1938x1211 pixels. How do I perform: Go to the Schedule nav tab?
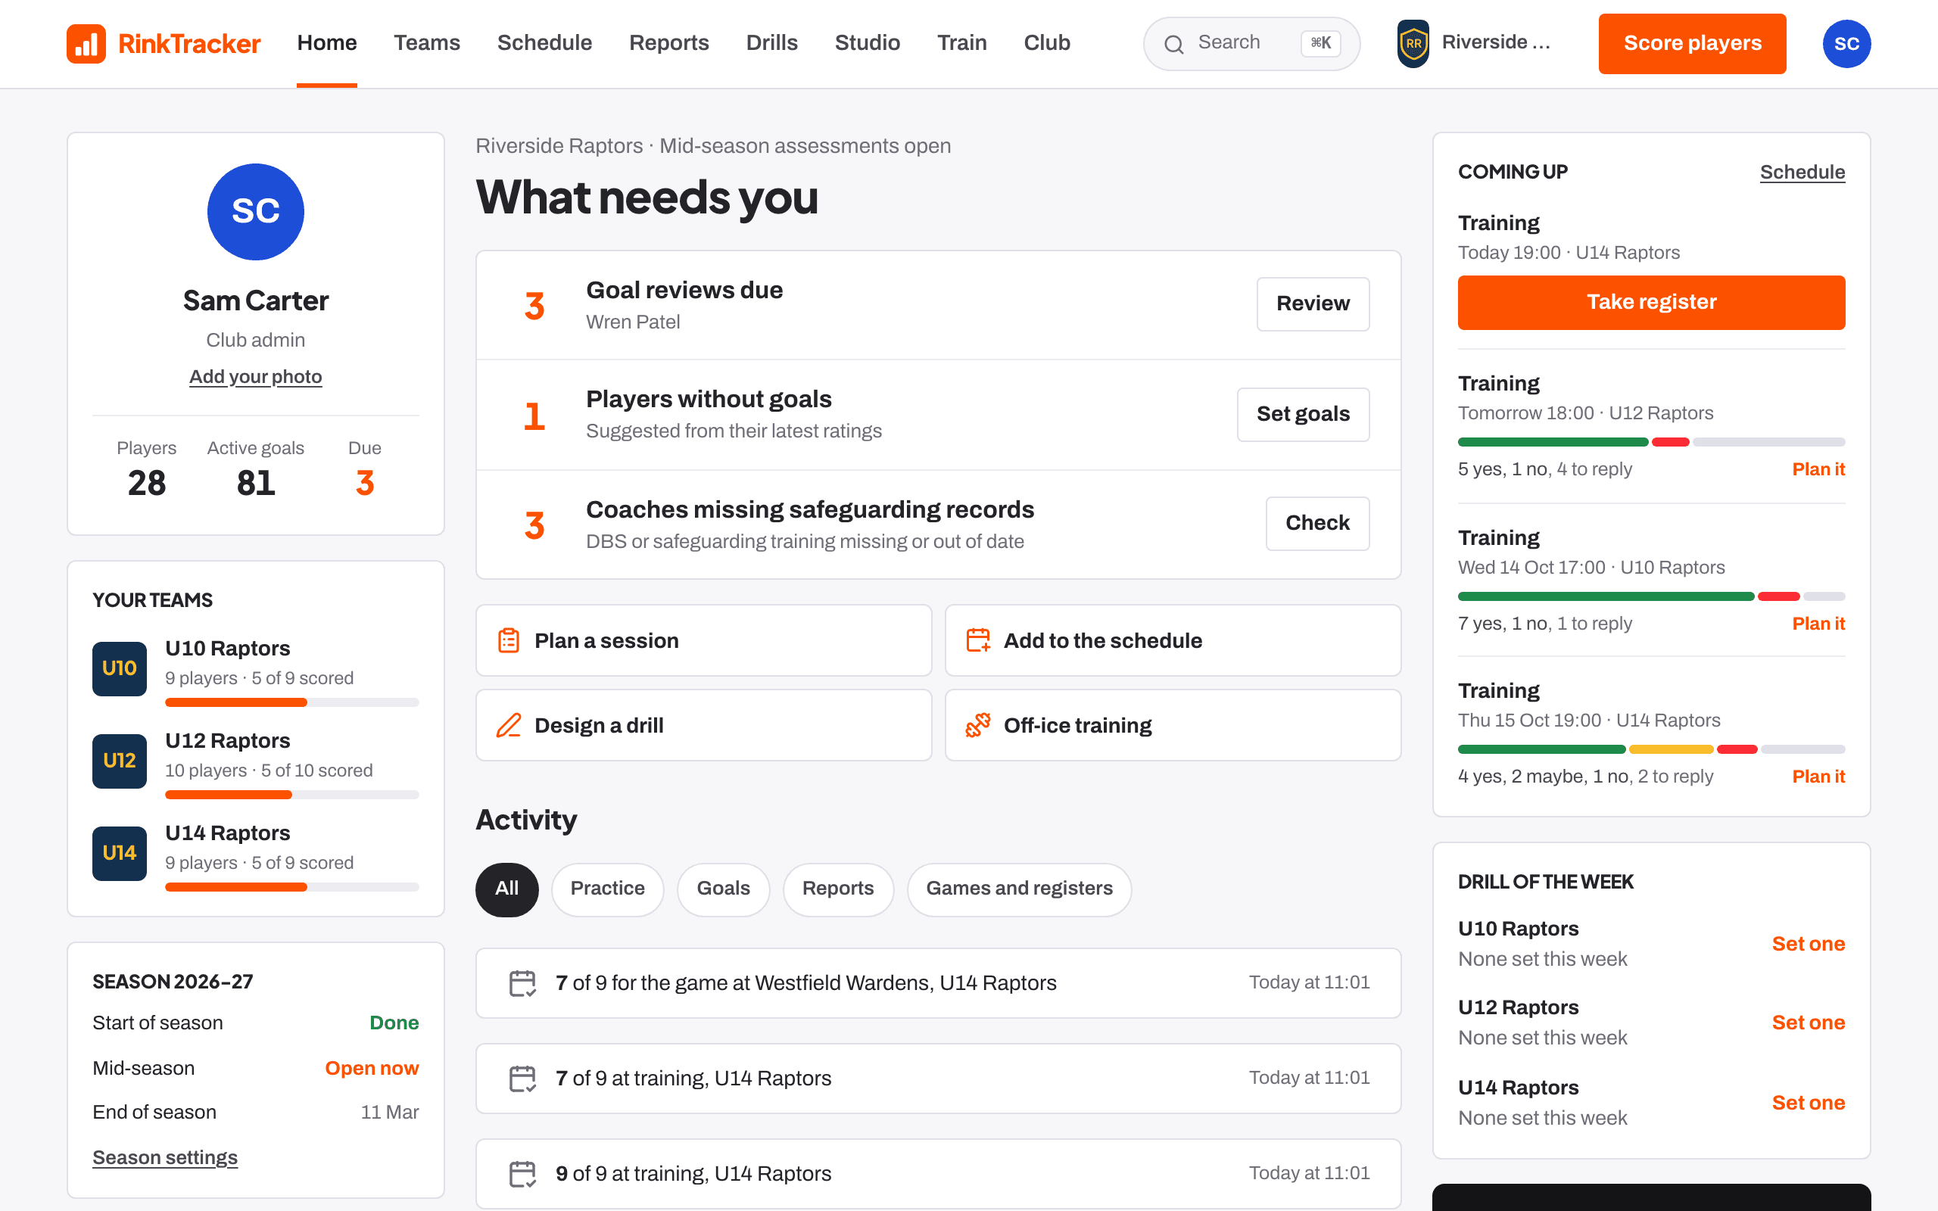pos(544,43)
